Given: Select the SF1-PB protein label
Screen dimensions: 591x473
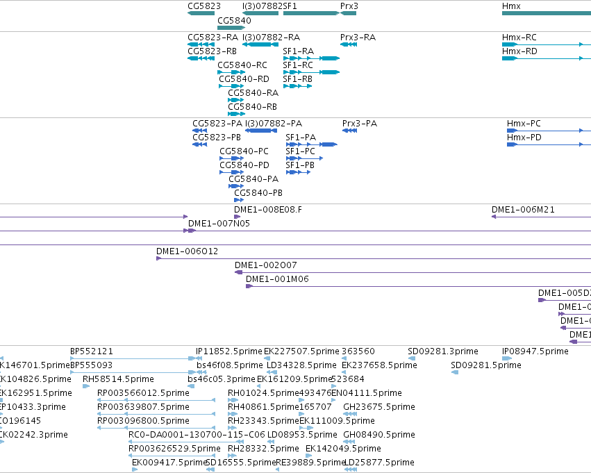Looking at the screenshot, I should (300, 165).
